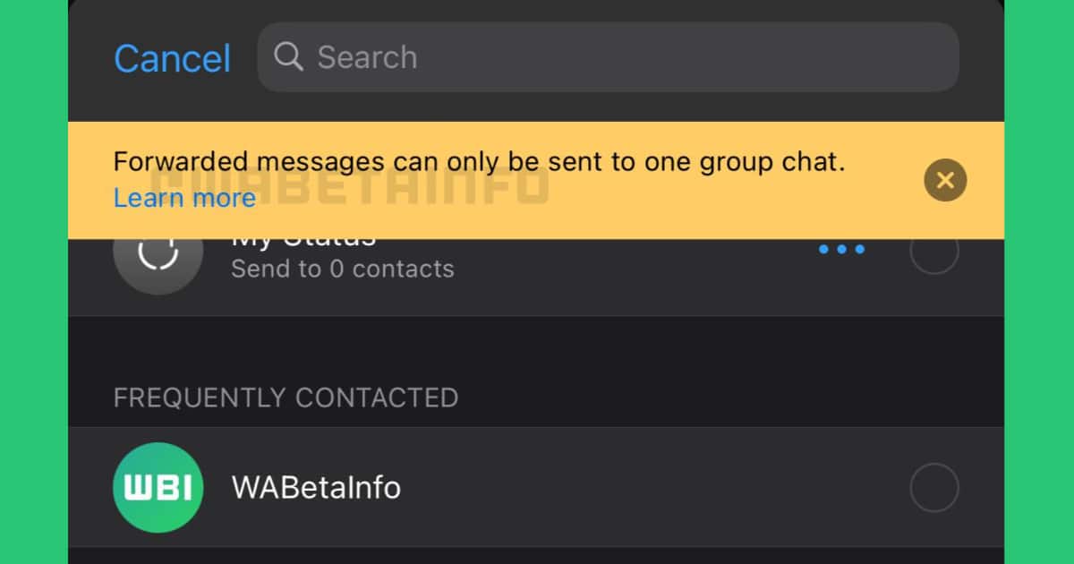The image size is (1074, 564).
Task: Select the My Status radio circle
Action: click(x=933, y=252)
